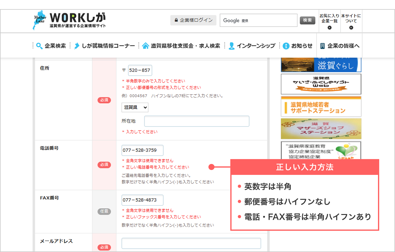395x252 pixels.
Task: Click the magnifier icon beside 企業検索
Action: pos(39,46)
